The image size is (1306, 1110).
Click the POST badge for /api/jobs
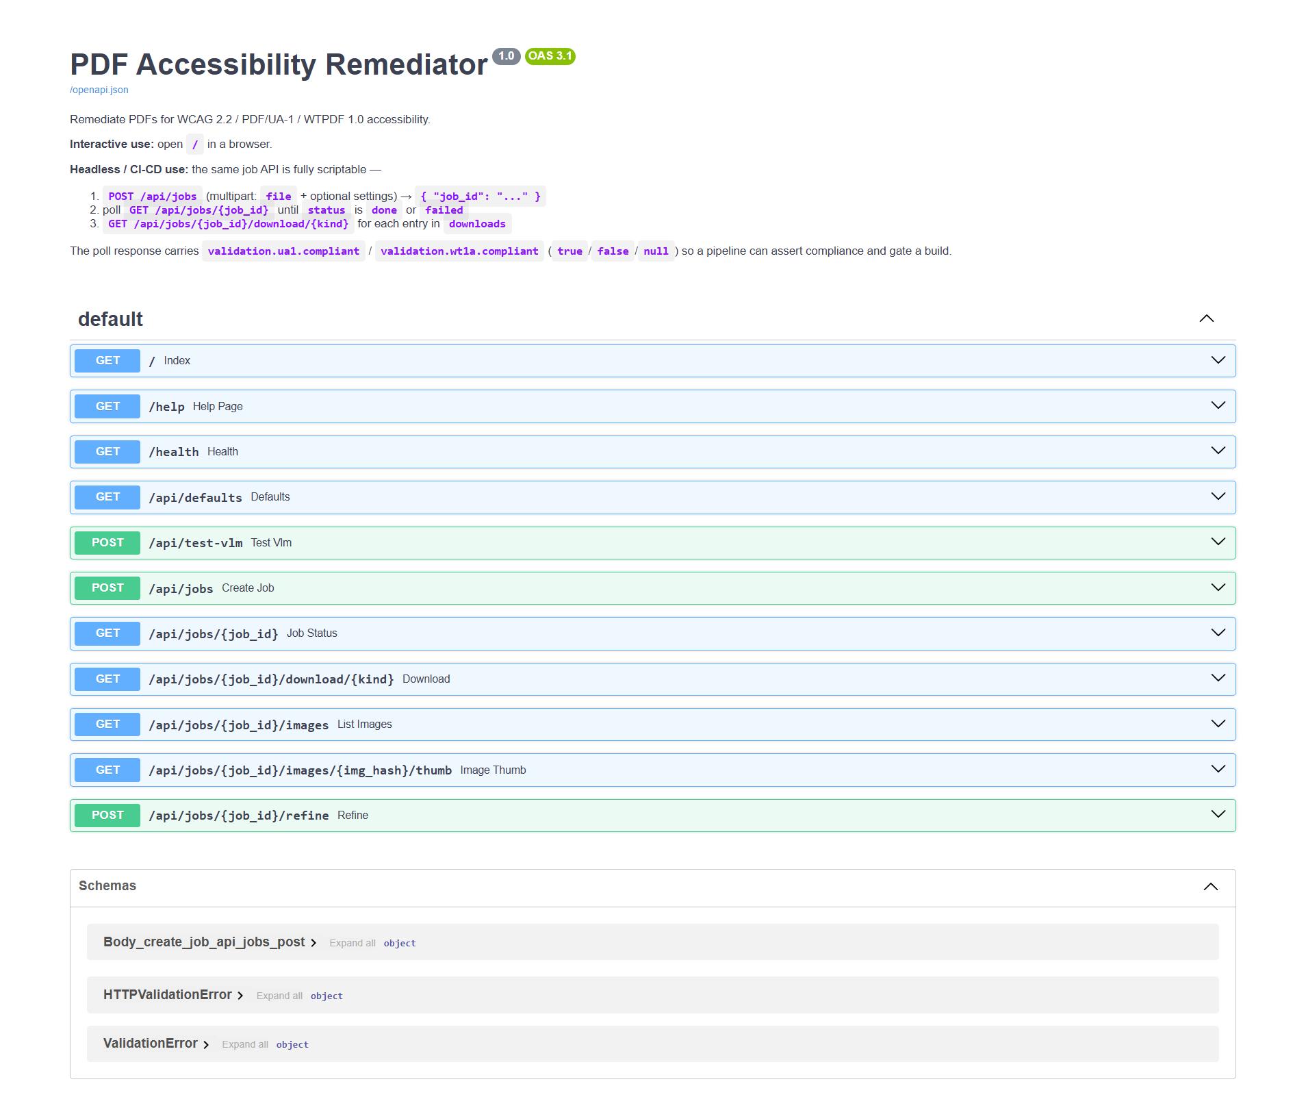coord(107,588)
